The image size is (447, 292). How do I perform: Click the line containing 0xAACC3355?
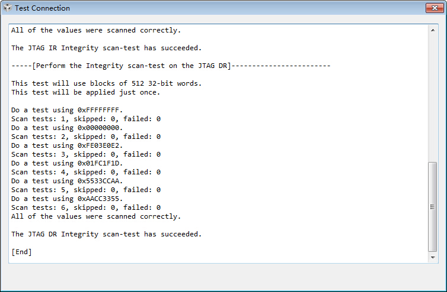click(67, 199)
